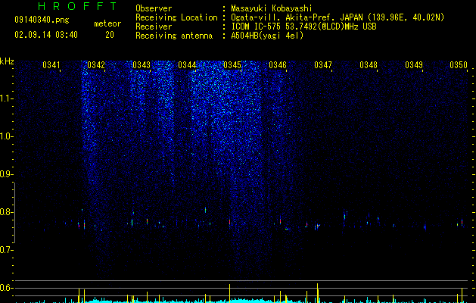476x303 pixels.
Task: Click the 0348 time marker
Action: 369,64
